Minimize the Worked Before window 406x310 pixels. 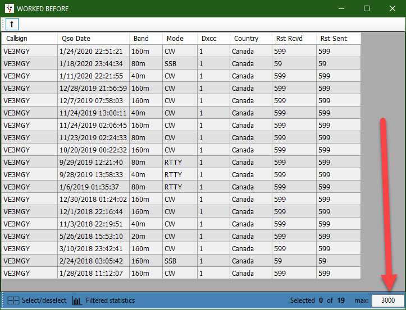(x=341, y=8)
